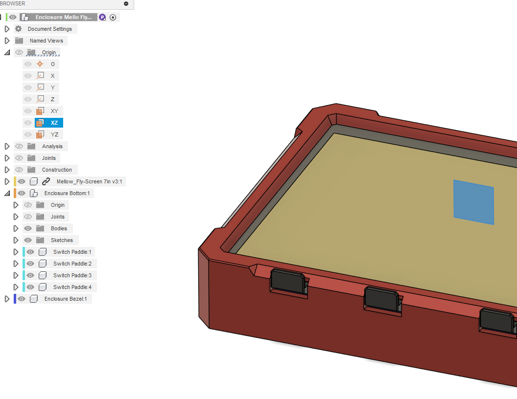The height and width of the screenshot is (399, 517).
Task: Hide Switch Paddle:2 component
Action: pyautogui.click(x=30, y=264)
